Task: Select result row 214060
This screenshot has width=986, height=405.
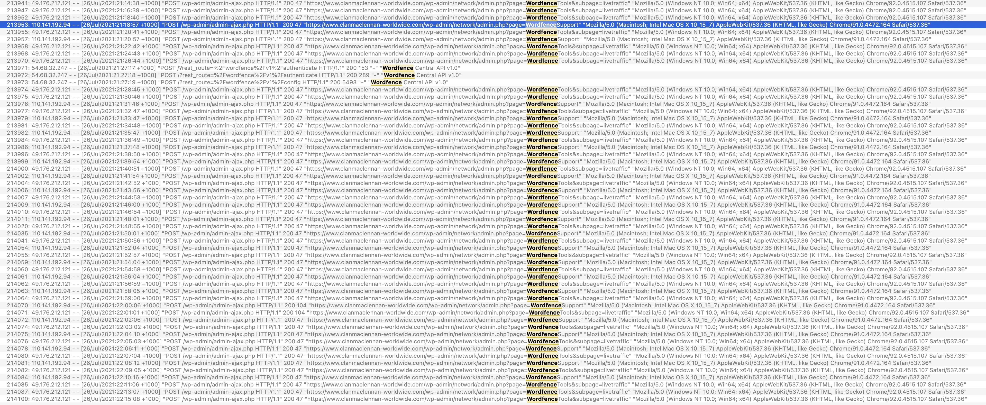Action: coord(493,270)
